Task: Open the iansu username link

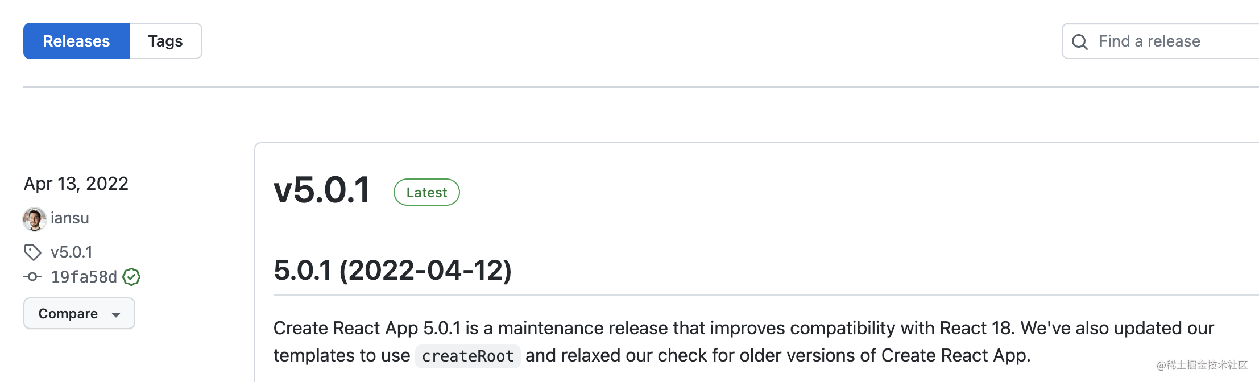Action: pyautogui.click(x=70, y=218)
